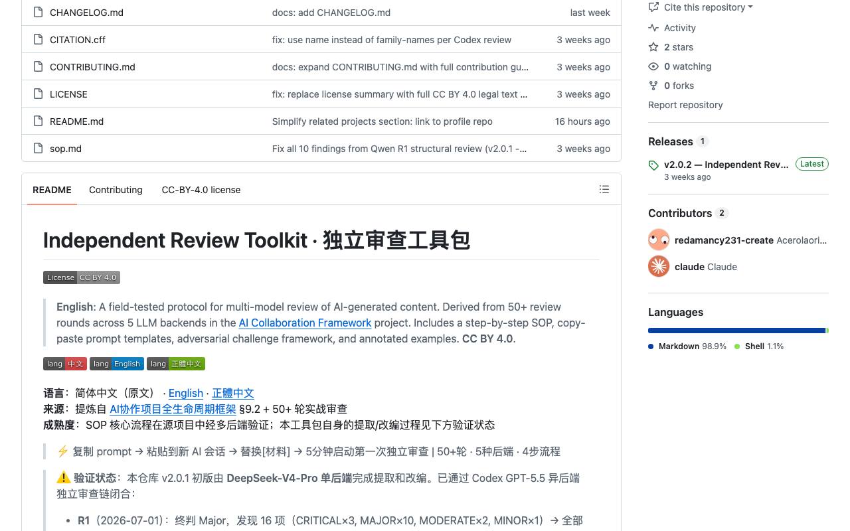Click the Latest release label
850x531 pixels.
(812, 164)
